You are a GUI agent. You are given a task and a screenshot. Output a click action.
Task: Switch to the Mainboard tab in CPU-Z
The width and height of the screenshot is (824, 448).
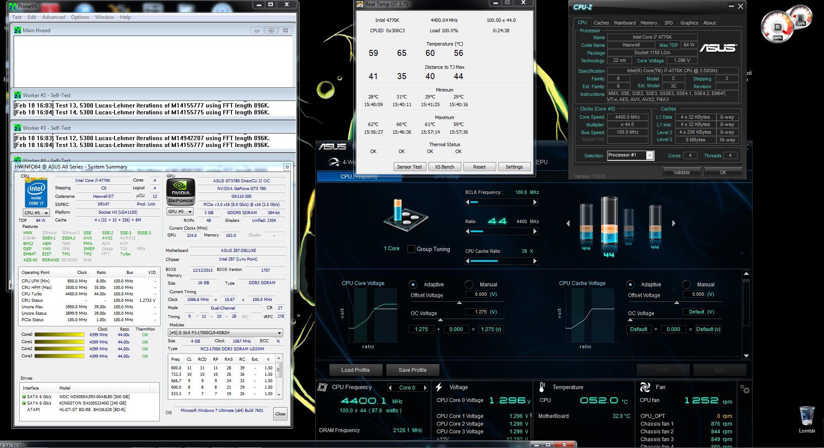[x=624, y=23]
